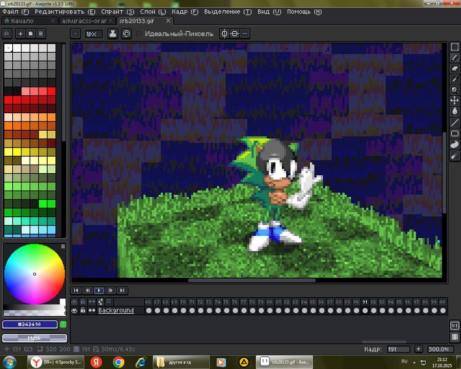This screenshot has width=461, height=369.
Task: Toggle Background layer continuous mode dots
Action: point(92,311)
